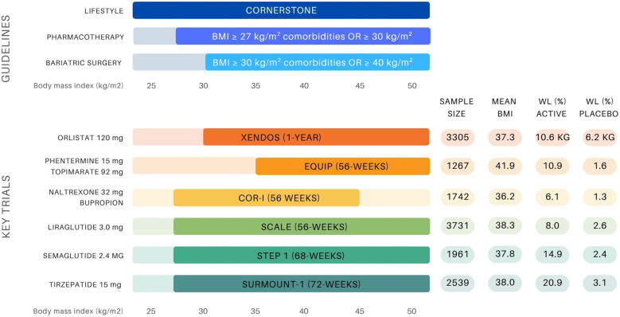Click the MEAN BMI column header

tap(504, 108)
